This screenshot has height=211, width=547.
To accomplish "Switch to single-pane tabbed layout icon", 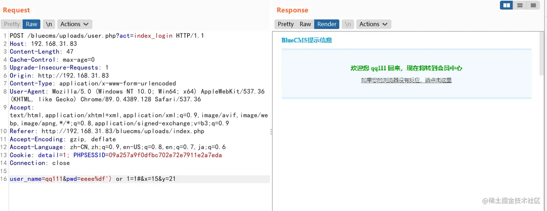I will (x=533, y=5).
